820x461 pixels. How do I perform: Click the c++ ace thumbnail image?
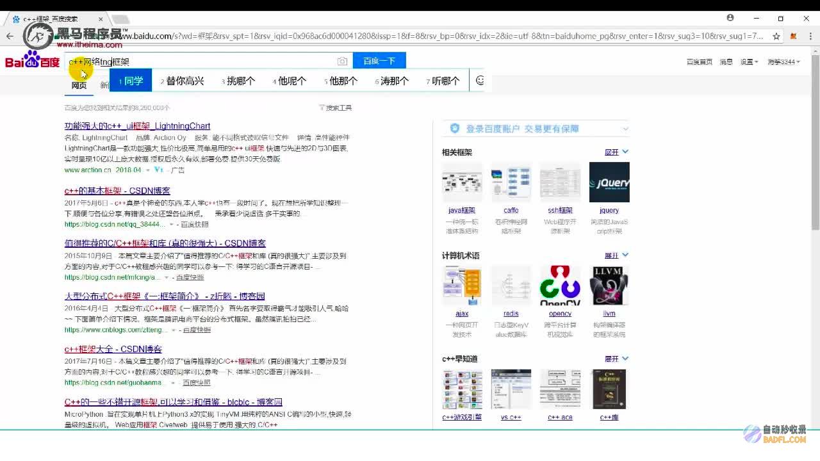click(560, 389)
